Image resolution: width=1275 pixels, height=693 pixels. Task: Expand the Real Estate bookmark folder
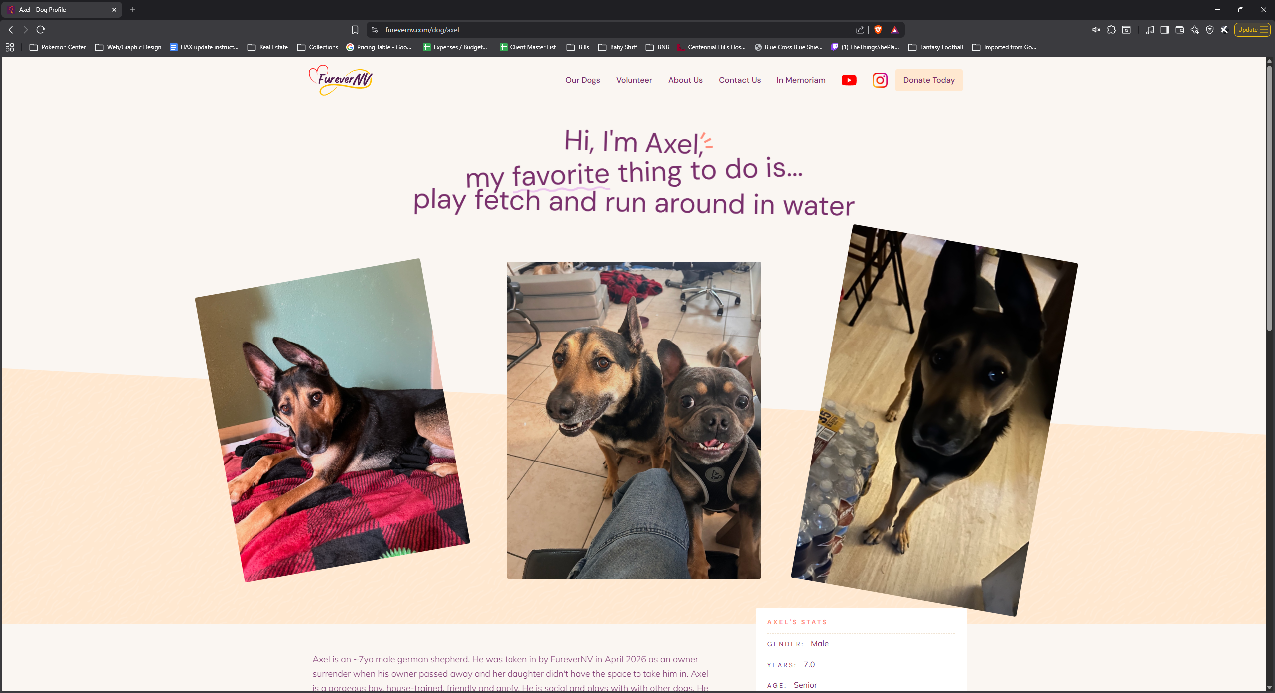[x=267, y=47]
